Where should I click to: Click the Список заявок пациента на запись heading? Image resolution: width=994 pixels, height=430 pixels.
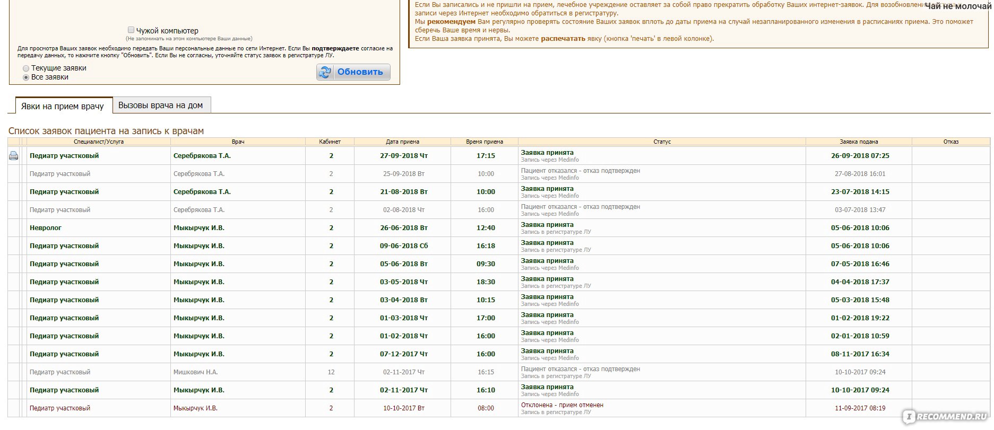tap(106, 131)
